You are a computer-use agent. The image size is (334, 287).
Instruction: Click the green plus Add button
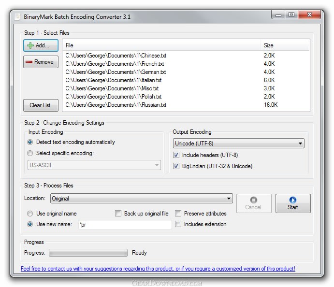click(41, 45)
